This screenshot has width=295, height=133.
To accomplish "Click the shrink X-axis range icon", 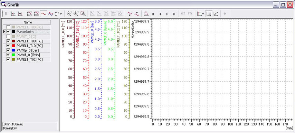I will [x=13, y=14].
